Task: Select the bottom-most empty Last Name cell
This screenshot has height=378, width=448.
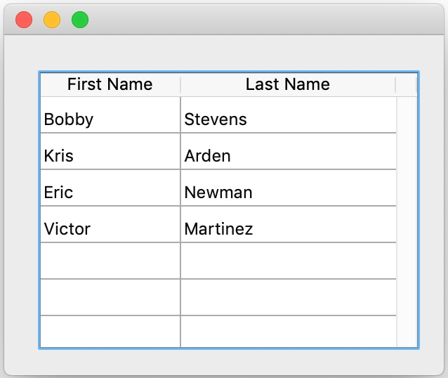Action: tap(288, 332)
